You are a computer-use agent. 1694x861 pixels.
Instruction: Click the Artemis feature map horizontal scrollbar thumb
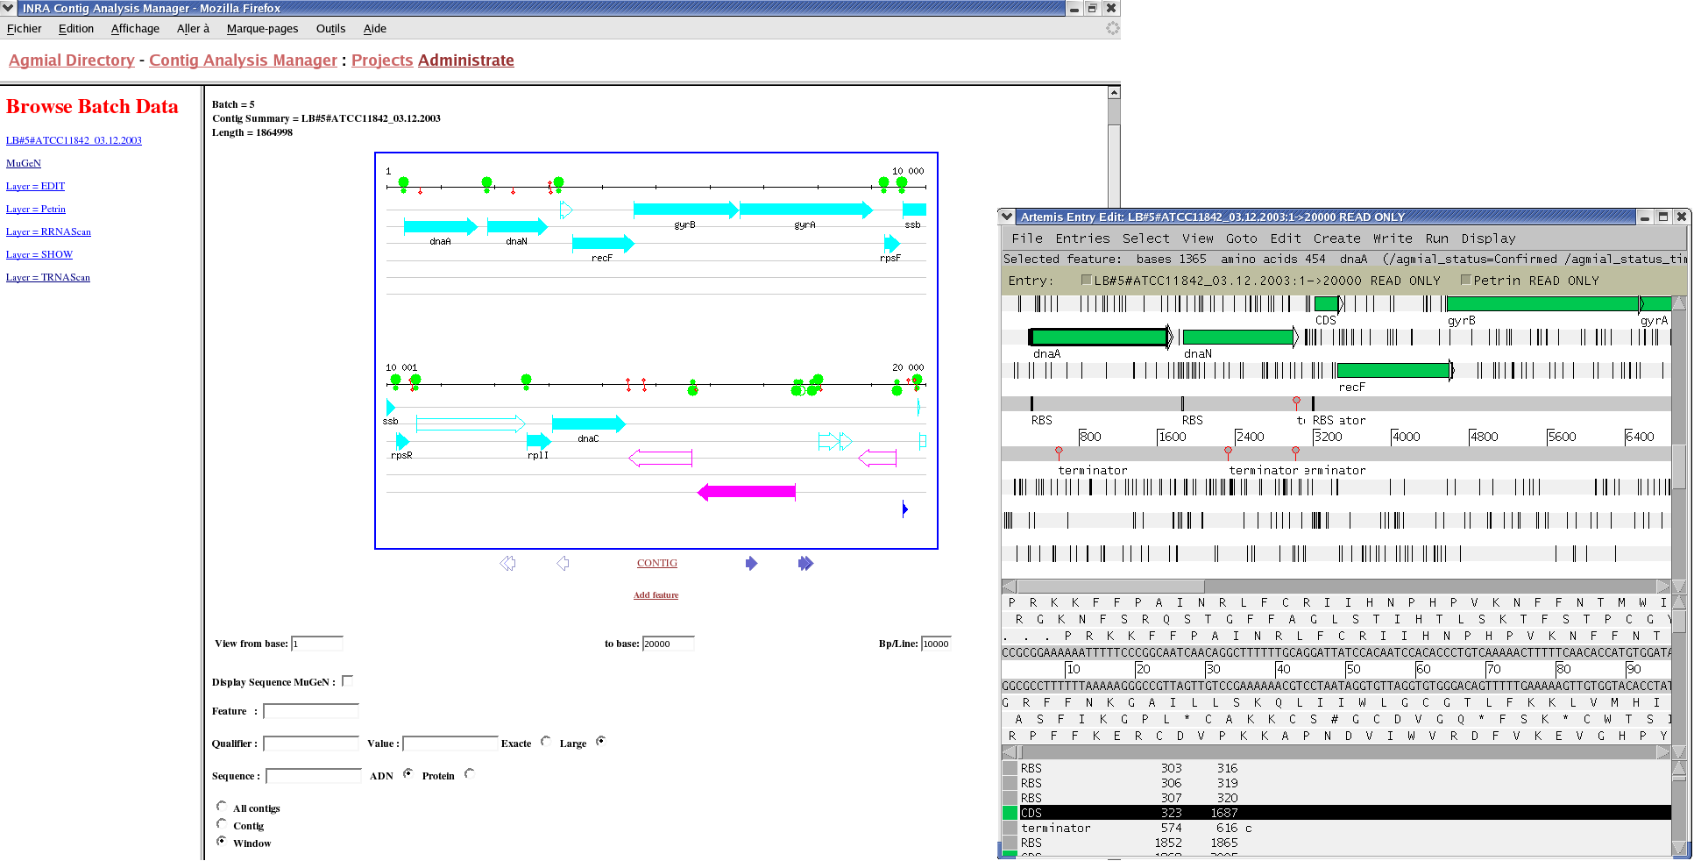[1111, 587]
